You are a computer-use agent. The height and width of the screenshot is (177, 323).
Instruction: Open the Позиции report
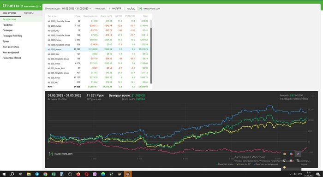(21, 30)
